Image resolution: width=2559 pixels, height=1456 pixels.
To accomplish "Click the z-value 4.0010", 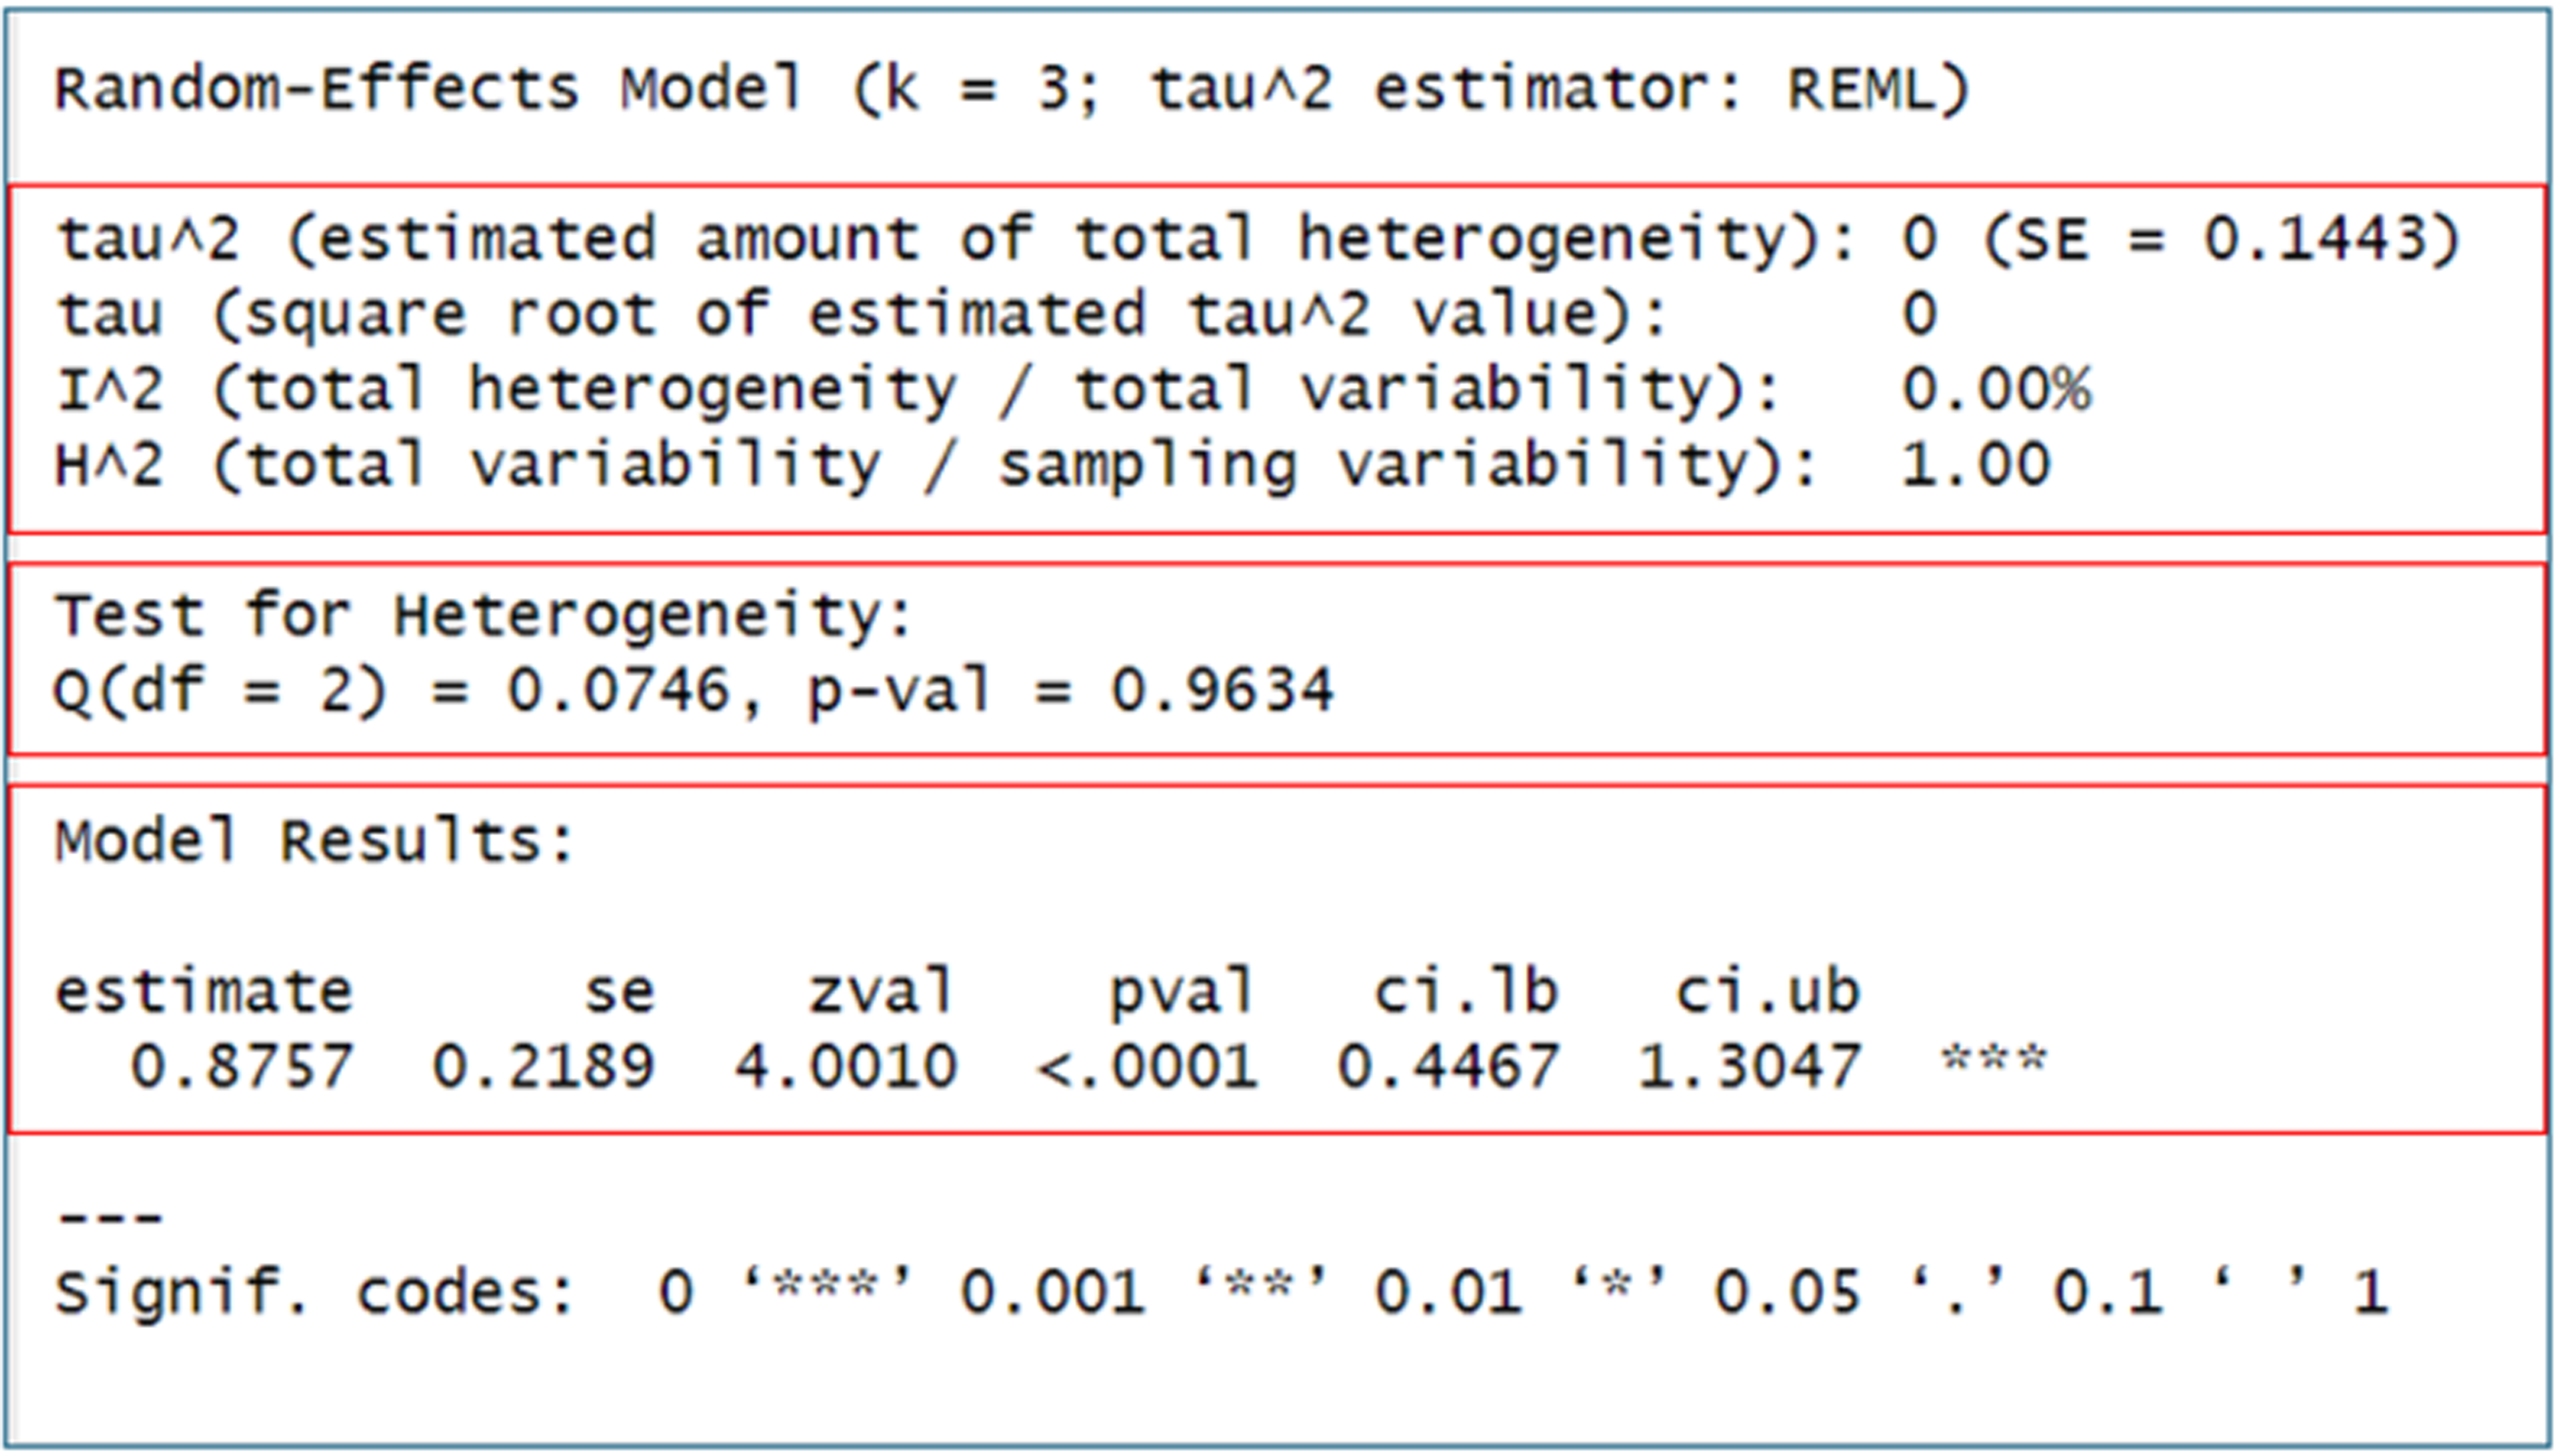I will pos(846,1066).
